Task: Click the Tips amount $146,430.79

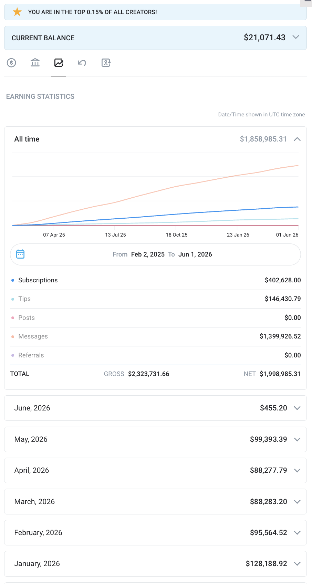Action: click(283, 299)
